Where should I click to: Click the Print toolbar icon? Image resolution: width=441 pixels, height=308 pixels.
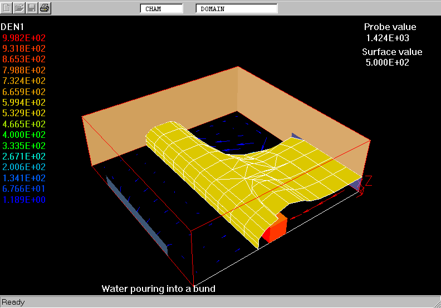pos(45,8)
